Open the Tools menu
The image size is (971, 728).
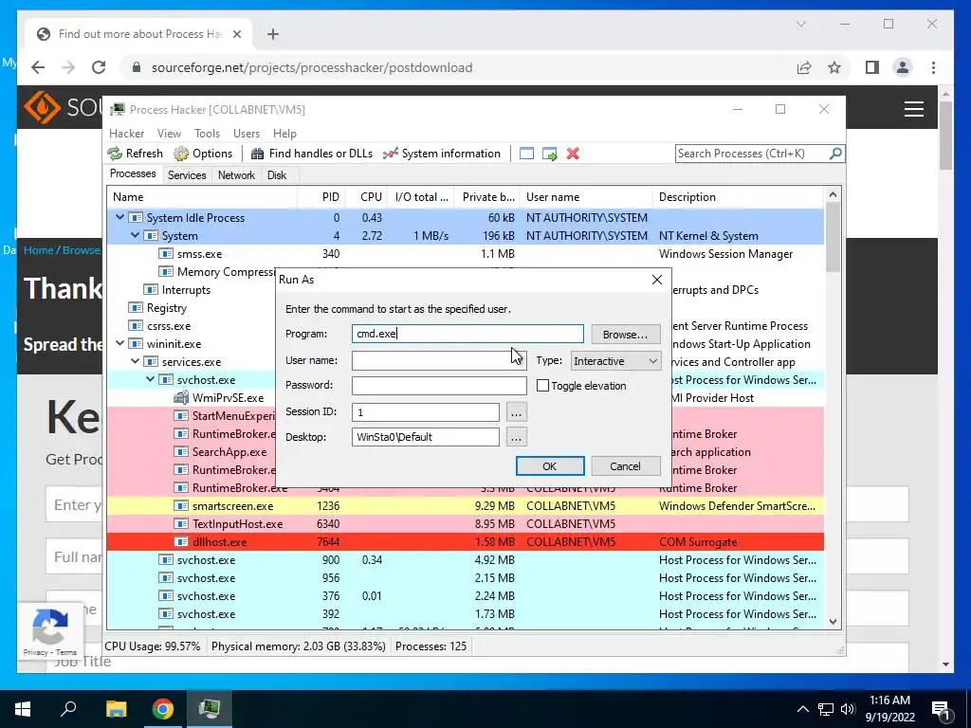click(x=207, y=133)
